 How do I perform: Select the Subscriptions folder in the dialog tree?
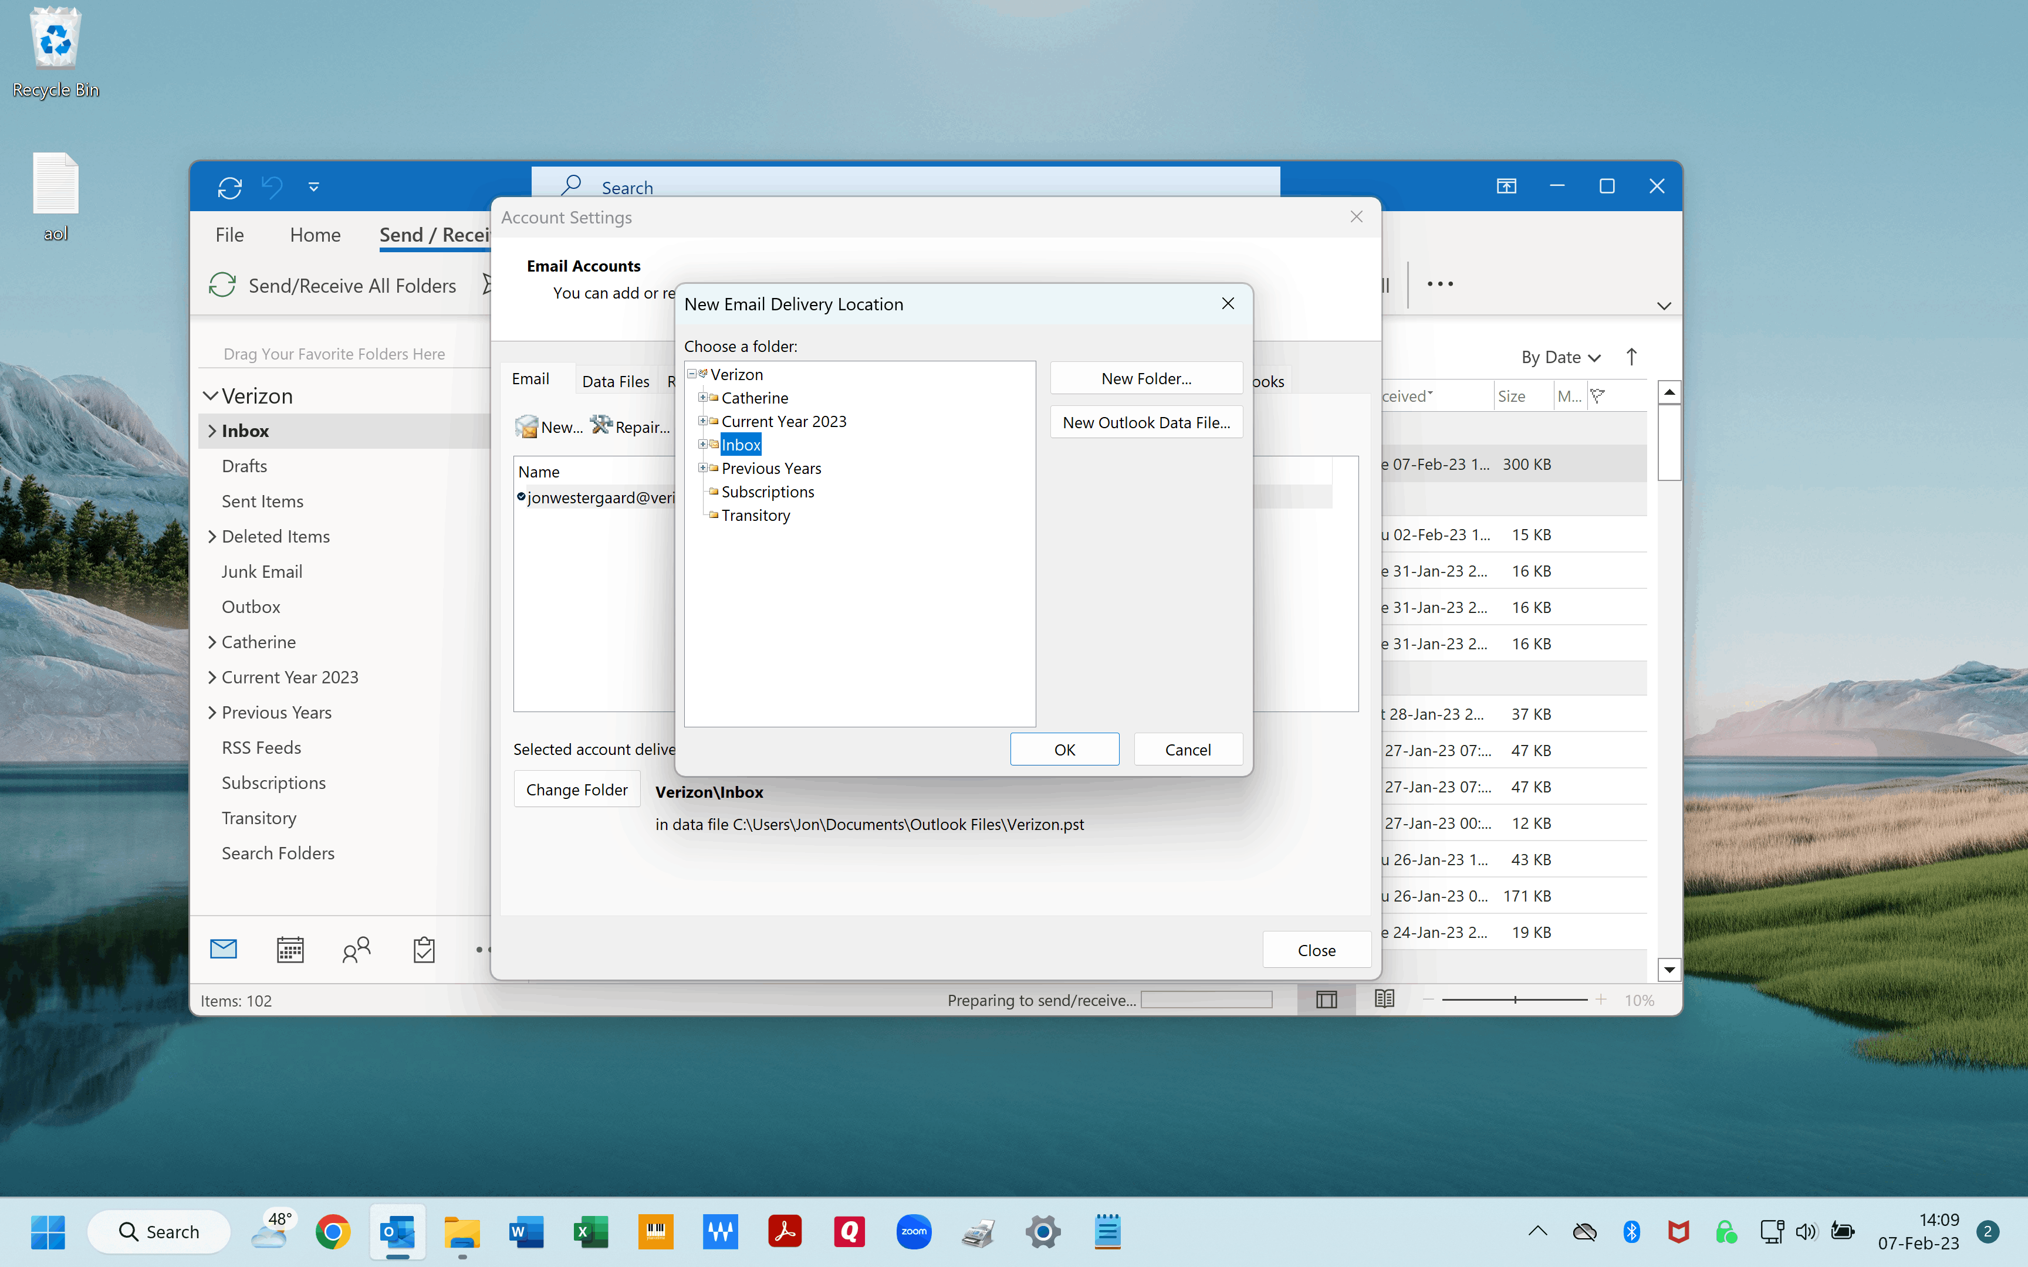767,492
